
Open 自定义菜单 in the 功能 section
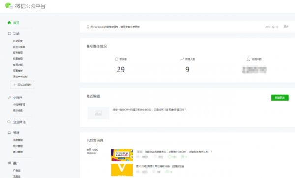pyautogui.click(x=19, y=47)
